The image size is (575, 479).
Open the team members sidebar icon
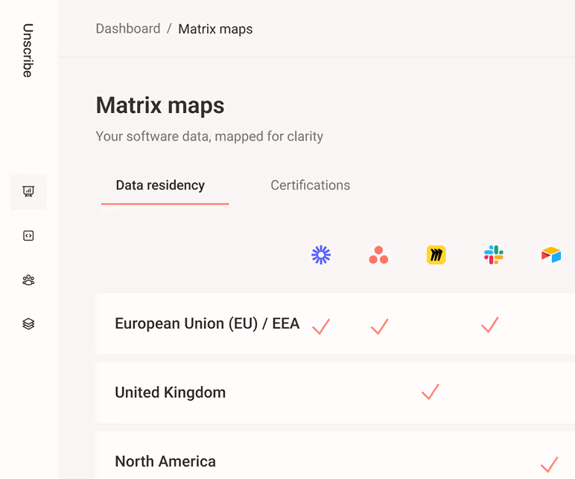click(x=28, y=280)
